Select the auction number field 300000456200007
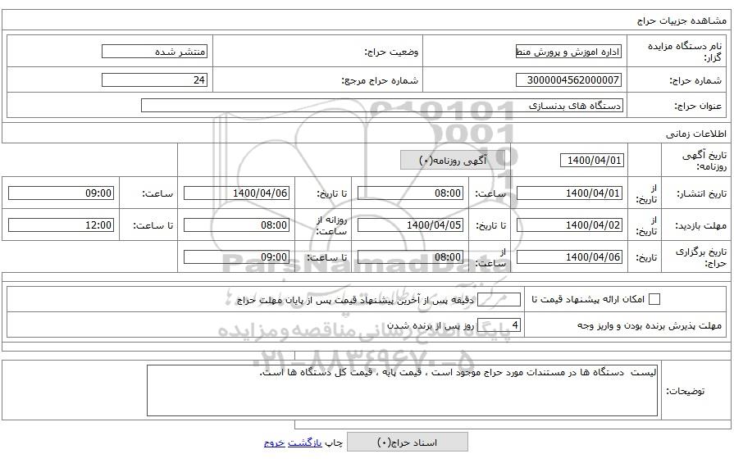Image resolution: width=734 pixels, height=472 pixels. 569,80
